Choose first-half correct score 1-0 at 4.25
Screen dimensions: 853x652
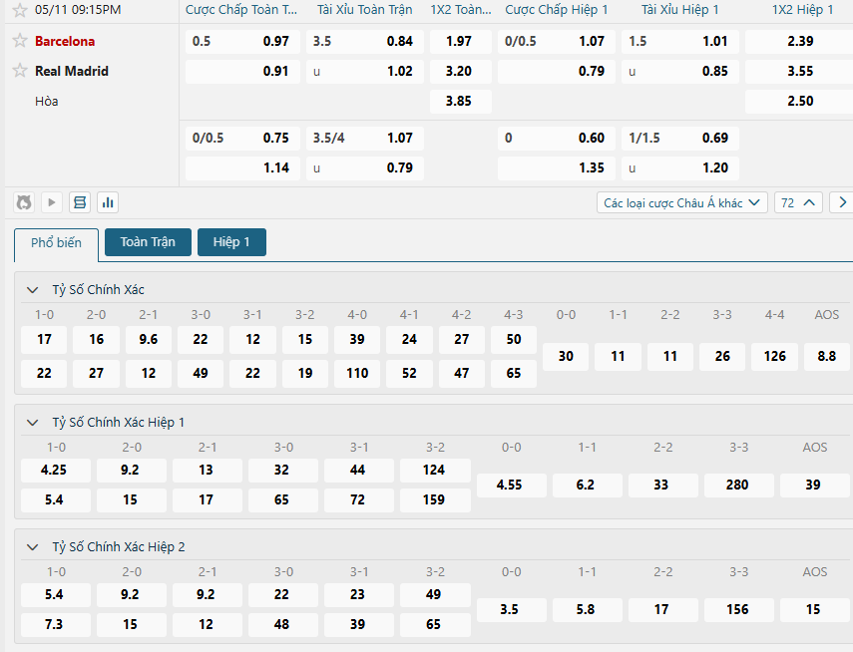coord(56,471)
